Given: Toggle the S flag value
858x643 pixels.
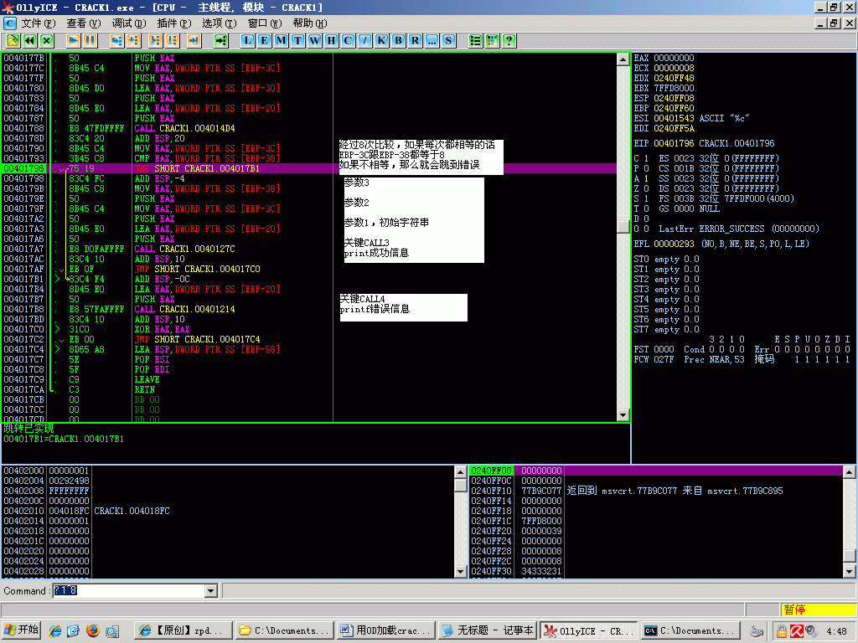Looking at the screenshot, I should tap(646, 198).
